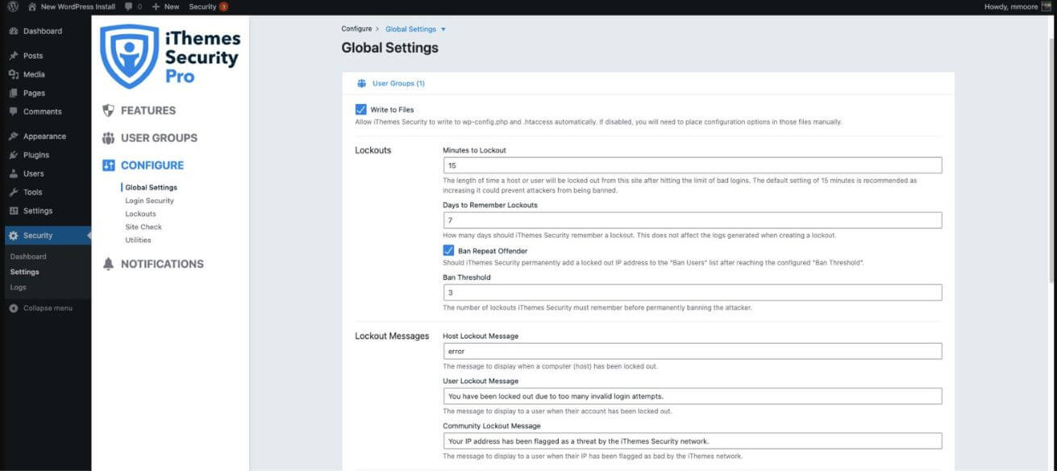Click the Ban Threshold input field
Viewport: 1057px width, 471px height.
(x=693, y=292)
